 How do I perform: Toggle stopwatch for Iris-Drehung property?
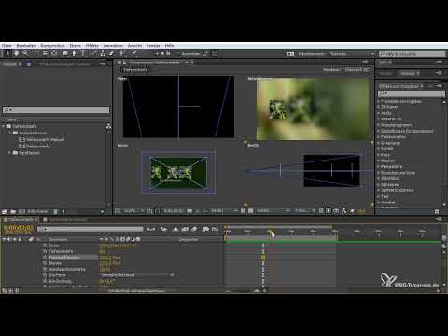(45, 281)
